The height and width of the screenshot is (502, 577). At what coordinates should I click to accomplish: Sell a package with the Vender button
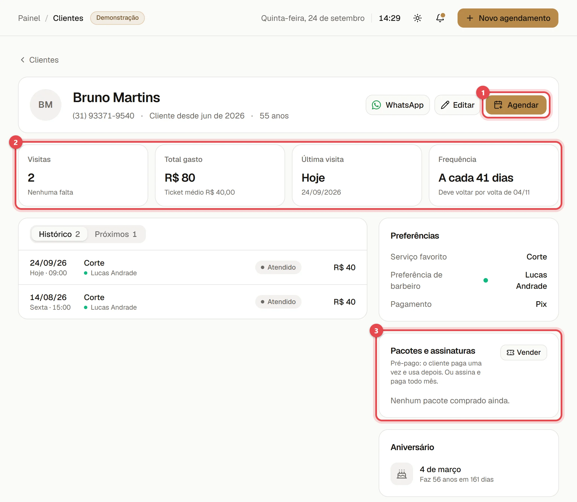pos(524,353)
